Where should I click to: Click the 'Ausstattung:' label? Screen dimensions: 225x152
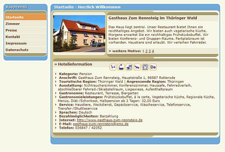click(x=71, y=85)
